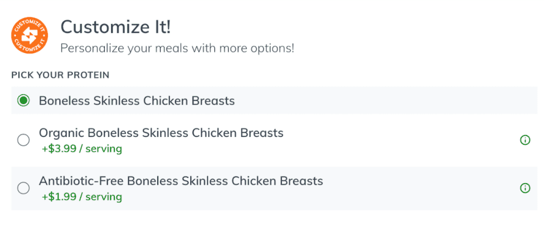Click "Antibiotic-Free Boneless Skinless Chicken Breasts" label text
This screenshot has height=227, width=544.
pyautogui.click(x=181, y=181)
